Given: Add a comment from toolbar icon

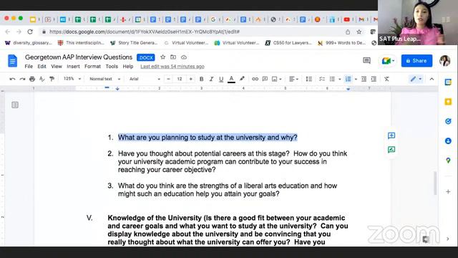Looking at the screenshot, I should 265,79.
